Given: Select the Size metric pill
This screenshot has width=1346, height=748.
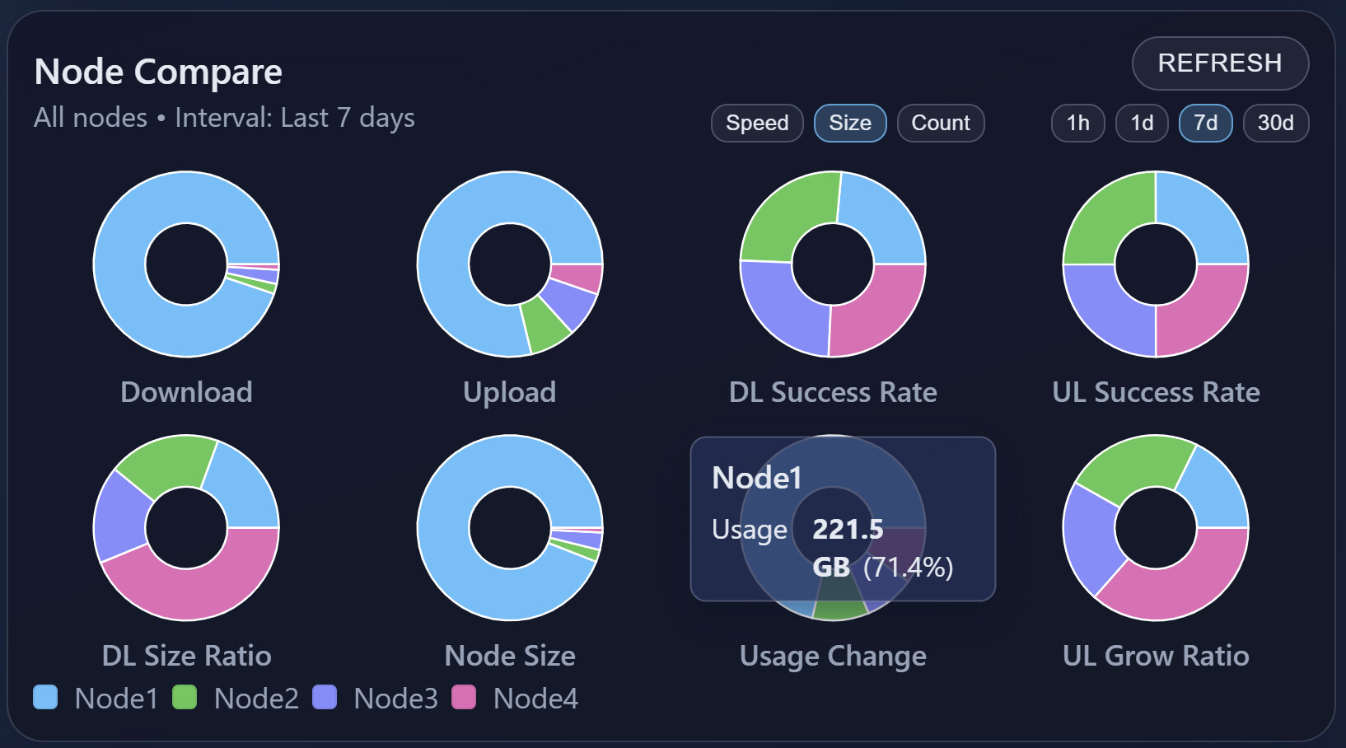Looking at the screenshot, I should coord(849,124).
